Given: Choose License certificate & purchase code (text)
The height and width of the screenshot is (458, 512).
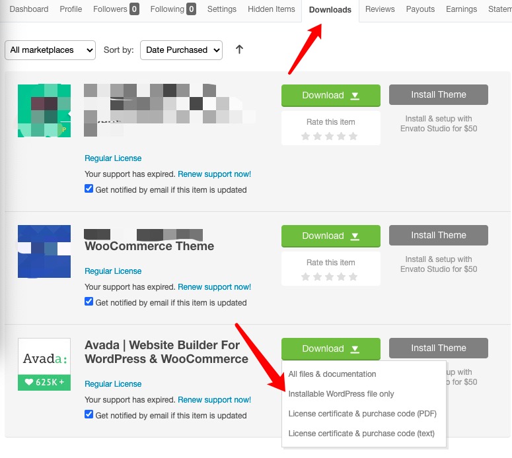Looking at the screenshot, I should (x=361, y=434).
